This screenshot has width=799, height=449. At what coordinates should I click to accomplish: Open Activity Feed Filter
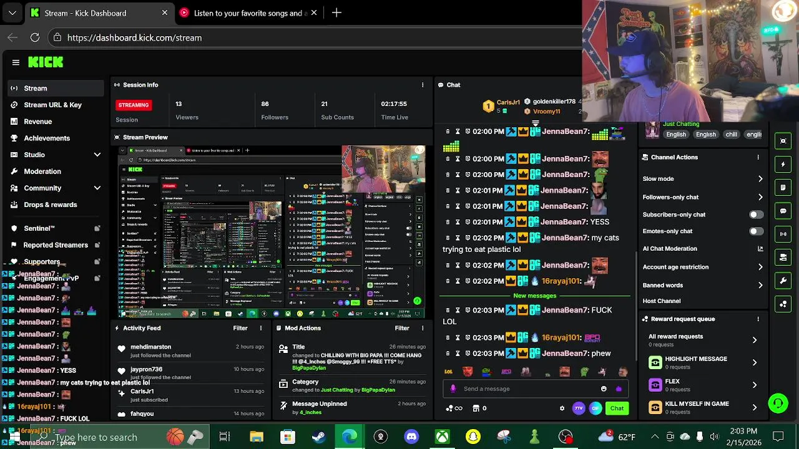[240, 328]
